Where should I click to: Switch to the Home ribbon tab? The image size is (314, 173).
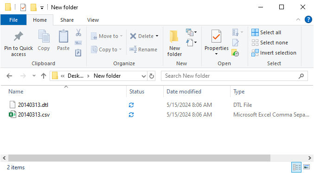[x=40, y=20]
